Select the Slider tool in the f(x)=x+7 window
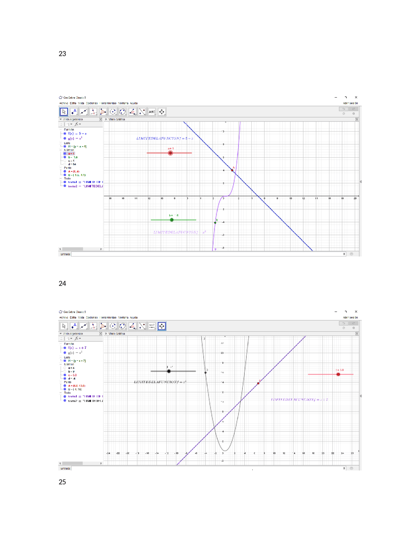This screenshot has width=420, height=544. click(152, 326)
